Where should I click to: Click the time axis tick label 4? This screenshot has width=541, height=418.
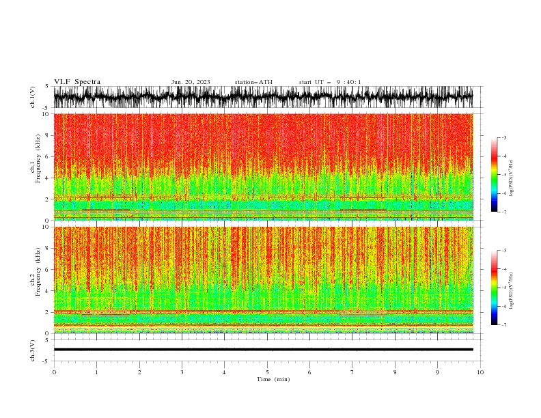coord(224,372)
